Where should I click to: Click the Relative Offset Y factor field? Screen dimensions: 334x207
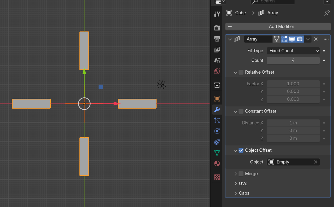click(293, 91)
